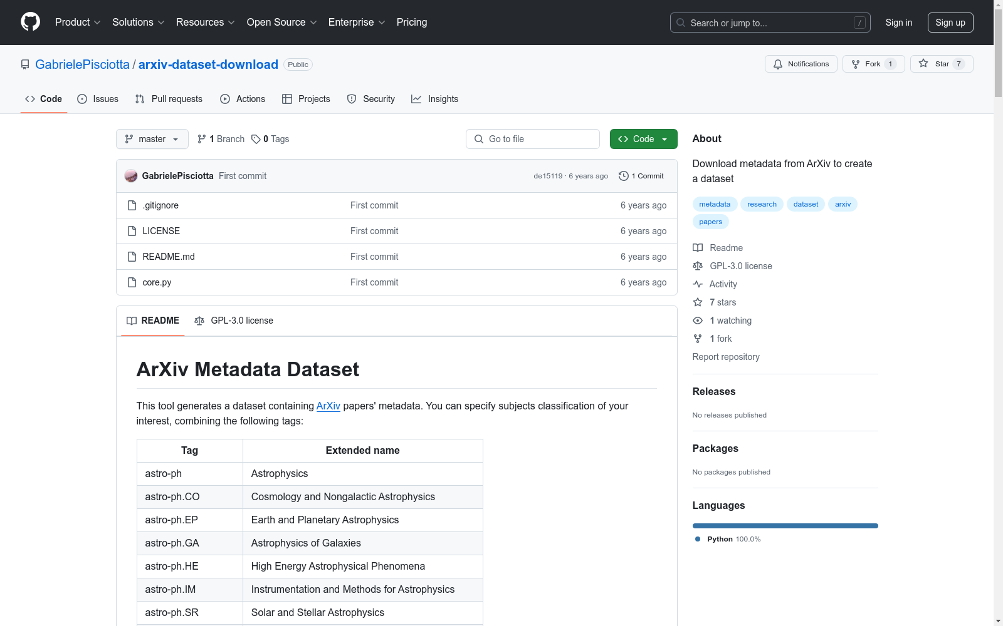Switch to the Pull requests tab

[x=169, y=99]
